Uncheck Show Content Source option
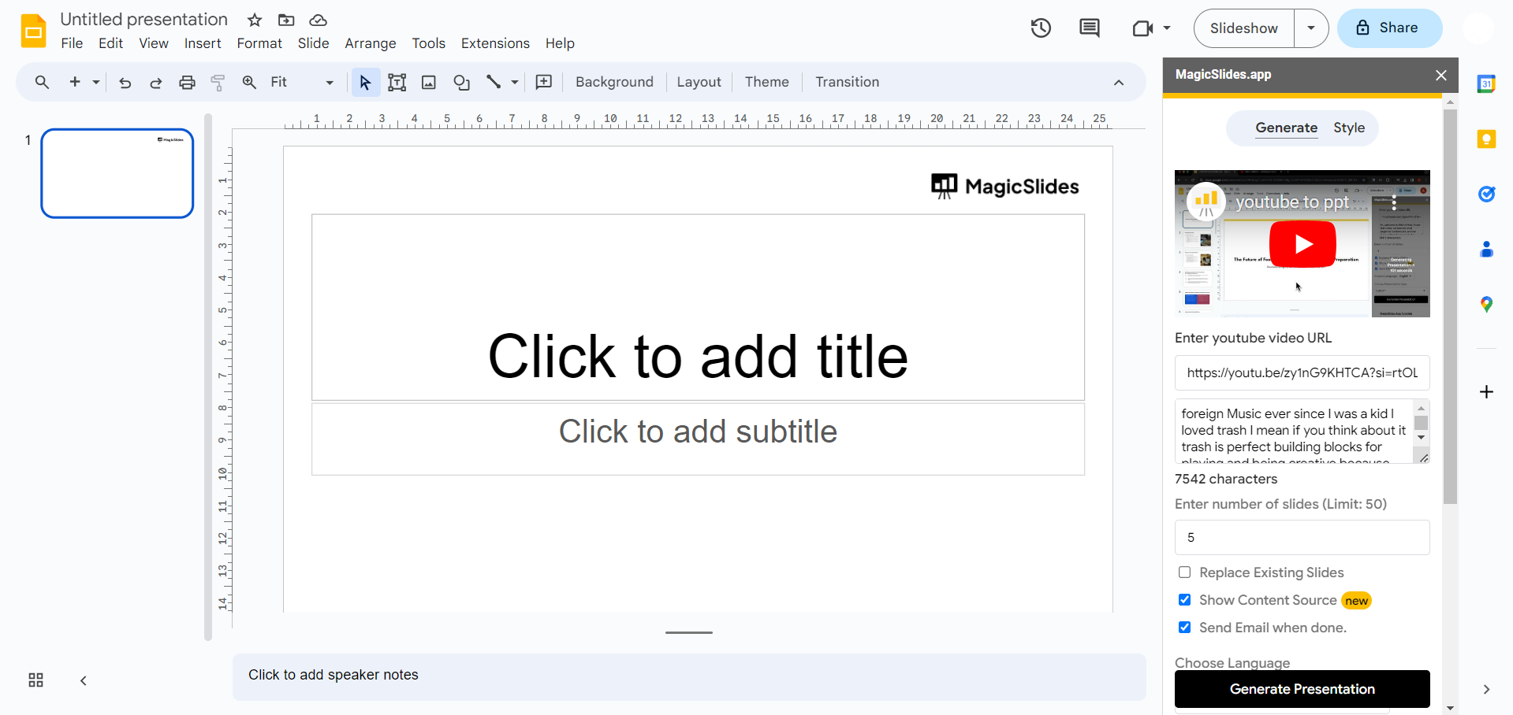 tap(1184, 600)
